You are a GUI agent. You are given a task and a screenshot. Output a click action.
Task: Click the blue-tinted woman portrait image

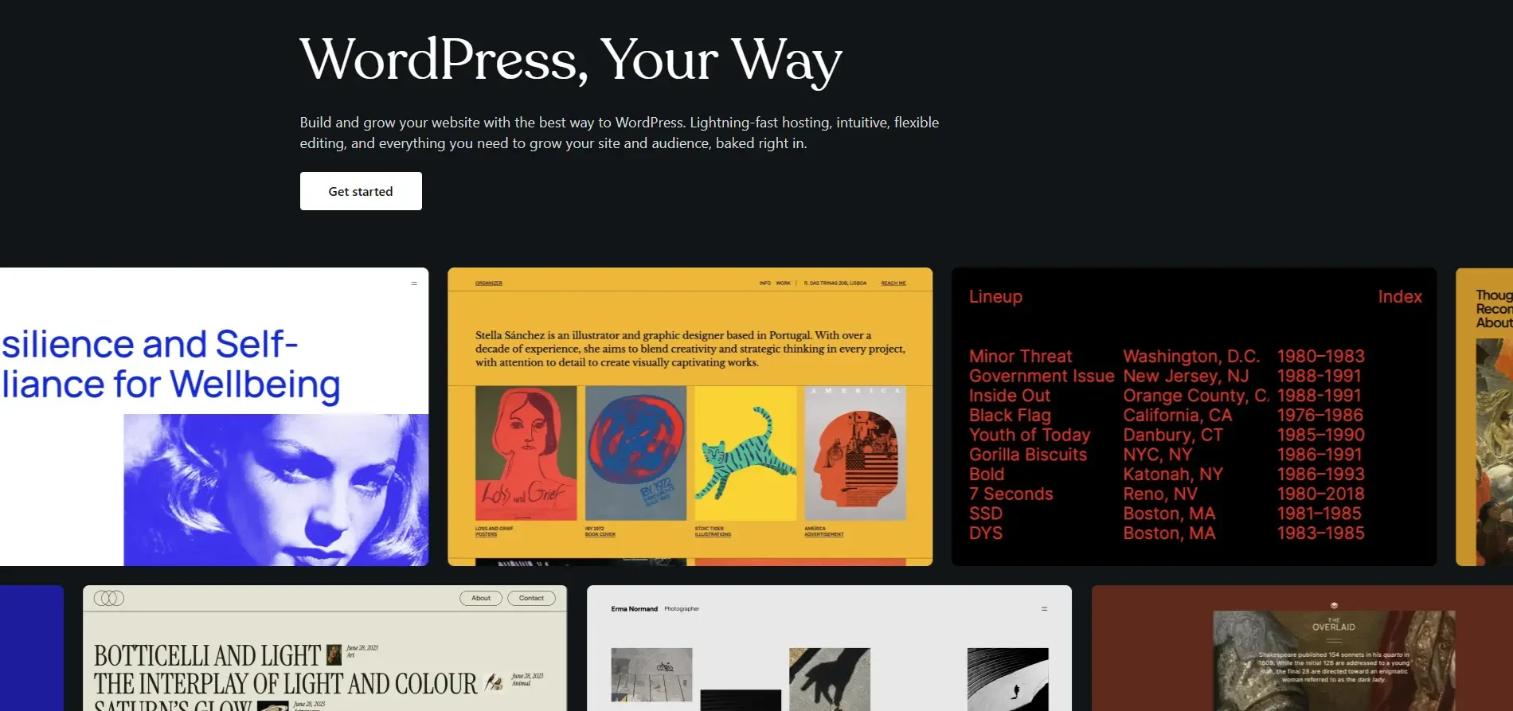point(276,490)
